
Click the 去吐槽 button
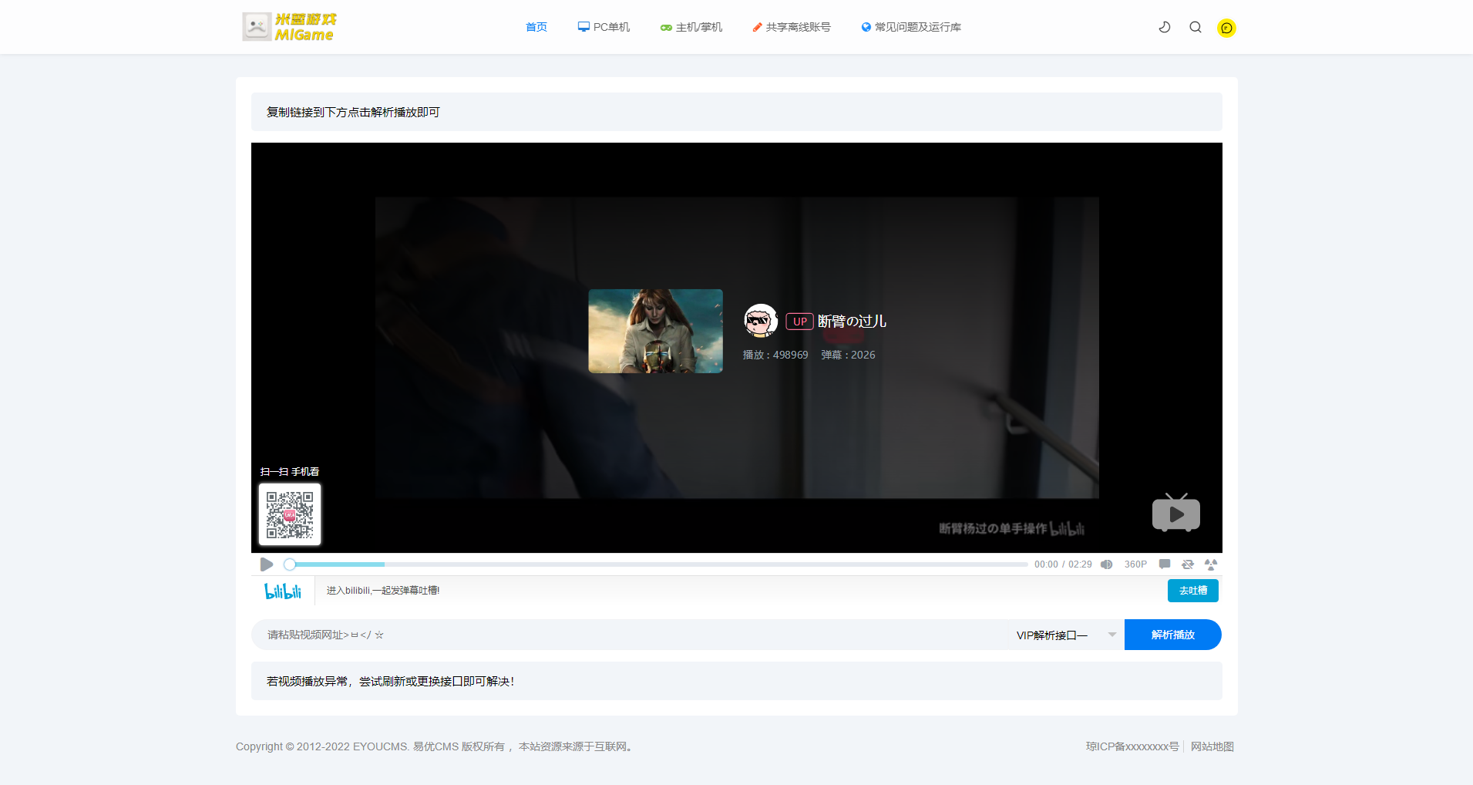pos(1193,591)
